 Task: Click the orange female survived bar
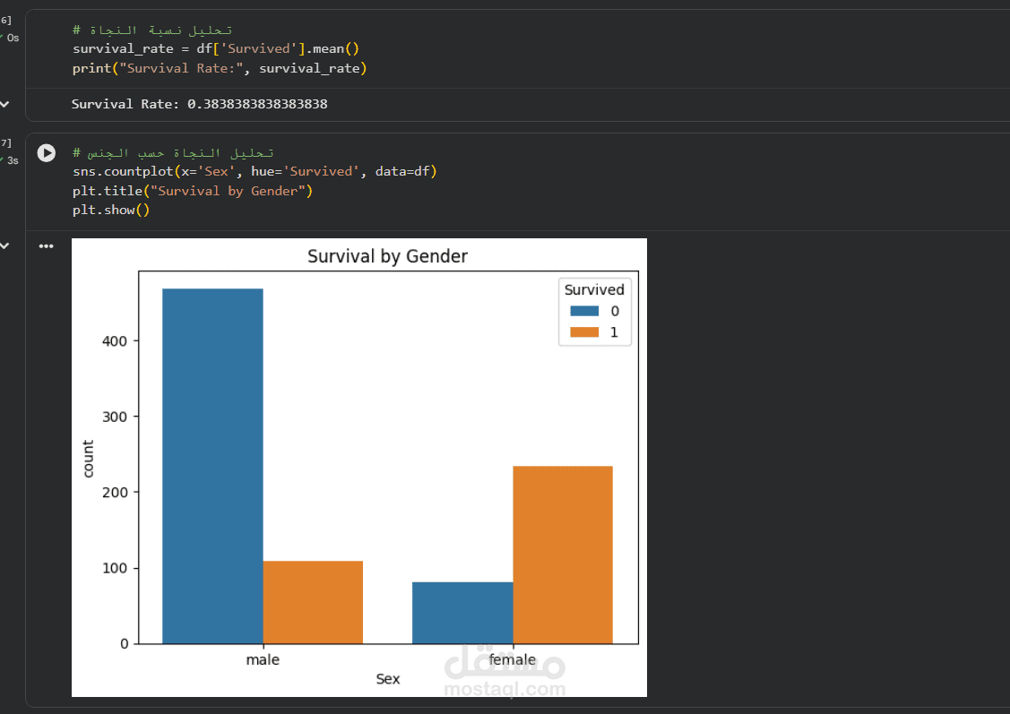563,555
